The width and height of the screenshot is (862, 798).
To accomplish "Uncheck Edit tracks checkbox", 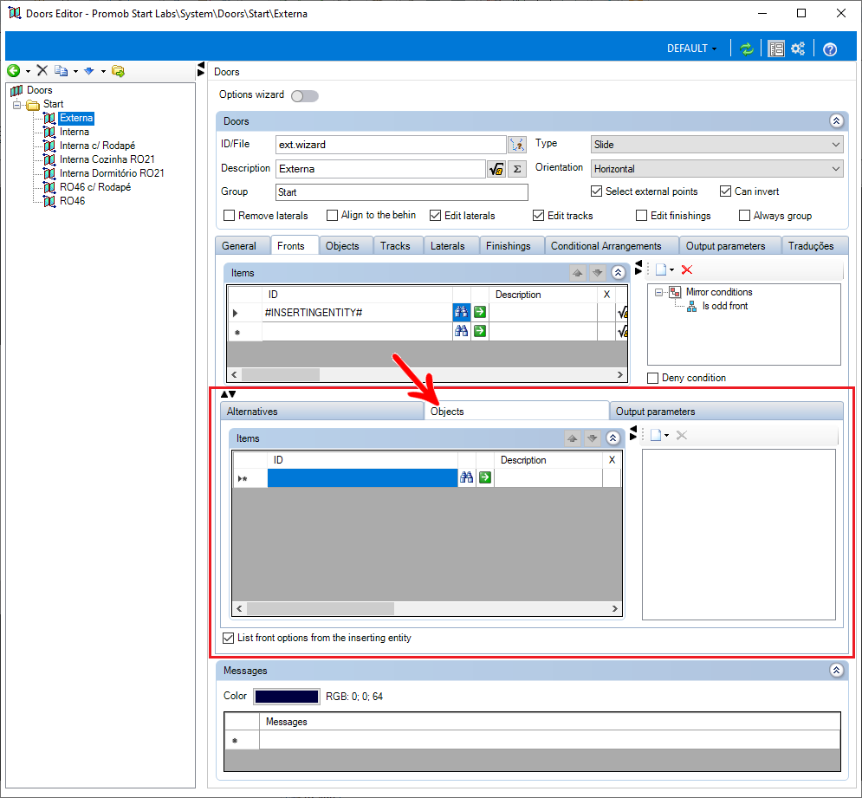I will point(538,216).
